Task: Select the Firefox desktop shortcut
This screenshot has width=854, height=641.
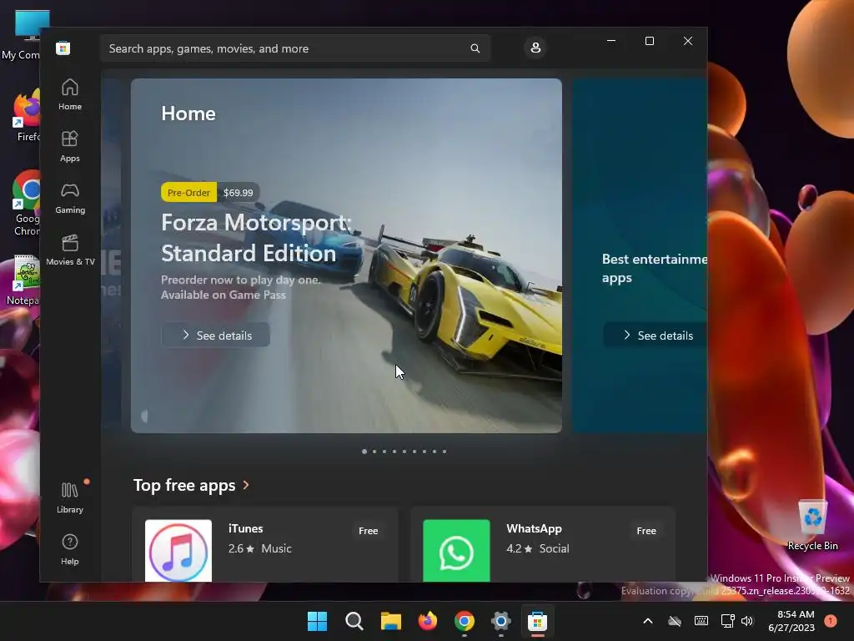Action: click(x=28, y=117)
